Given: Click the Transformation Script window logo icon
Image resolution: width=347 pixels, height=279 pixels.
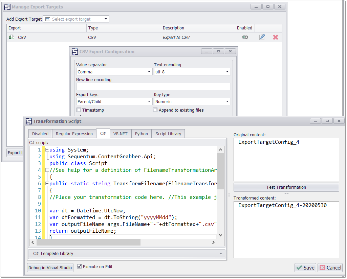Looking at the screenshot, I should pyautogui.click(x=29, y=121).
